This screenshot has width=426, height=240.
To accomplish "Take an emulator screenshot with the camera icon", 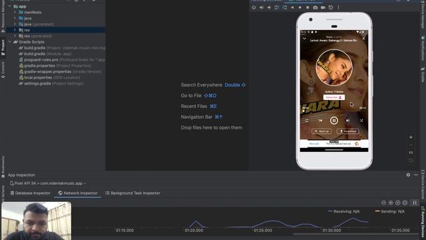I will point(315,7).
